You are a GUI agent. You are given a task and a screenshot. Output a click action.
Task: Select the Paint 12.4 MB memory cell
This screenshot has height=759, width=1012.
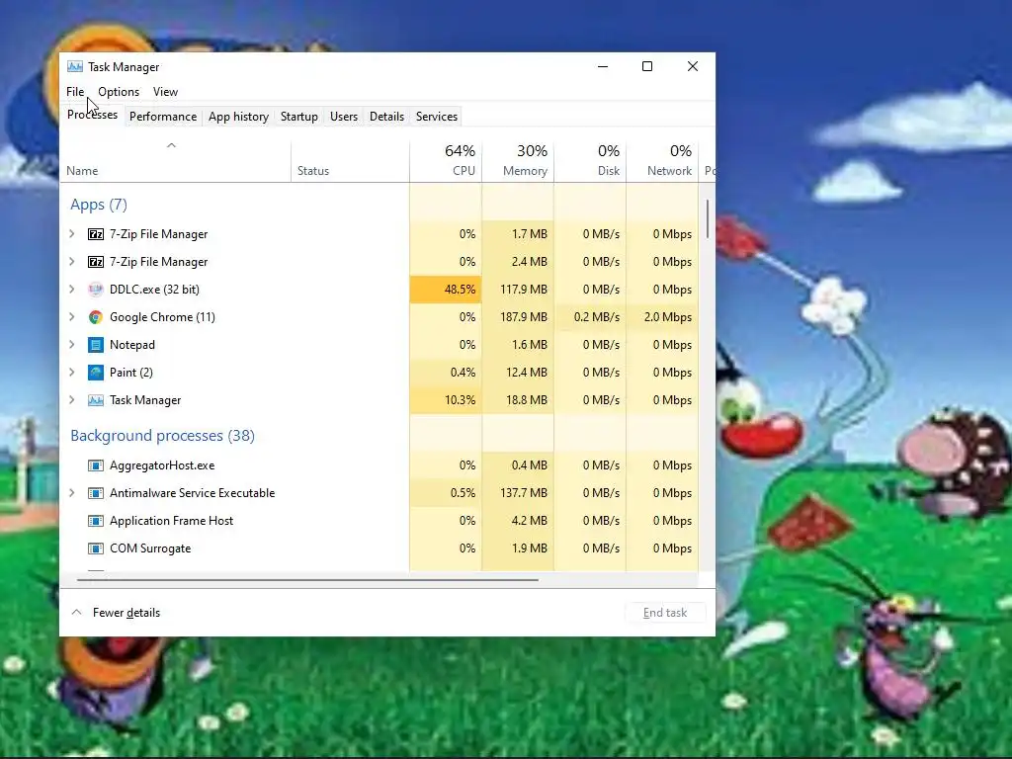pyautogui.click(x=518, y=373)
